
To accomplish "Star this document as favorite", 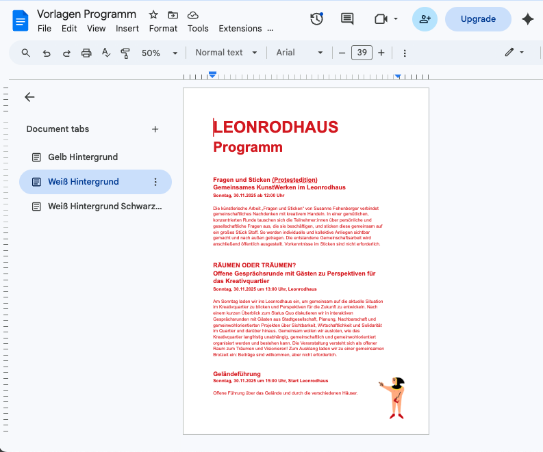I will (x=153, y=14).
